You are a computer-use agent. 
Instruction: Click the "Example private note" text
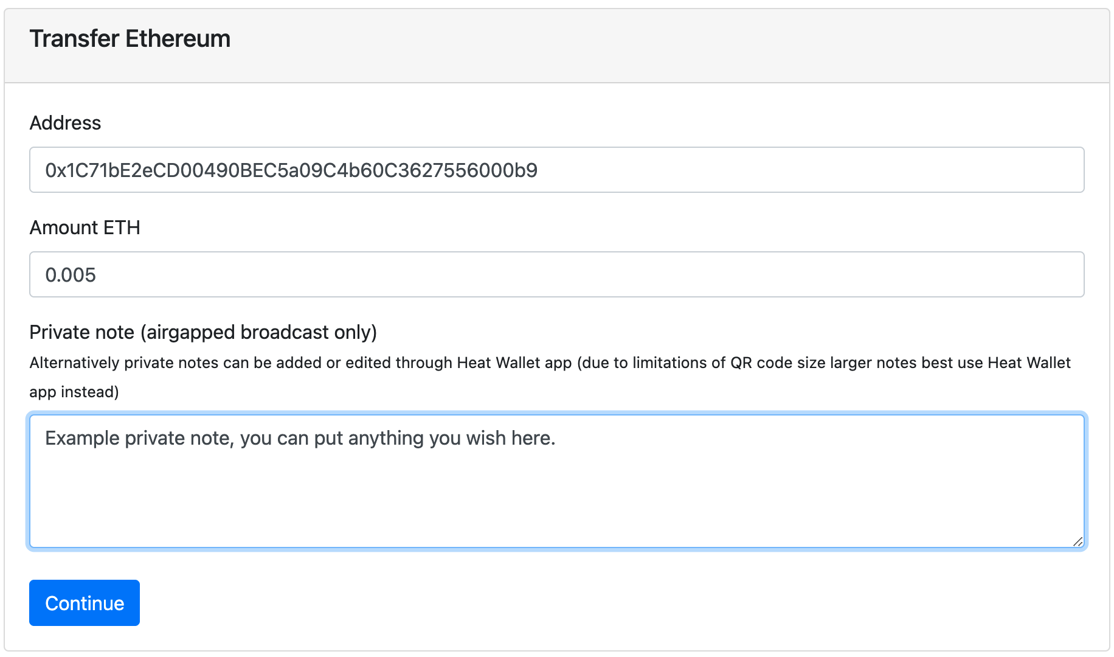[x=140, y=438]
